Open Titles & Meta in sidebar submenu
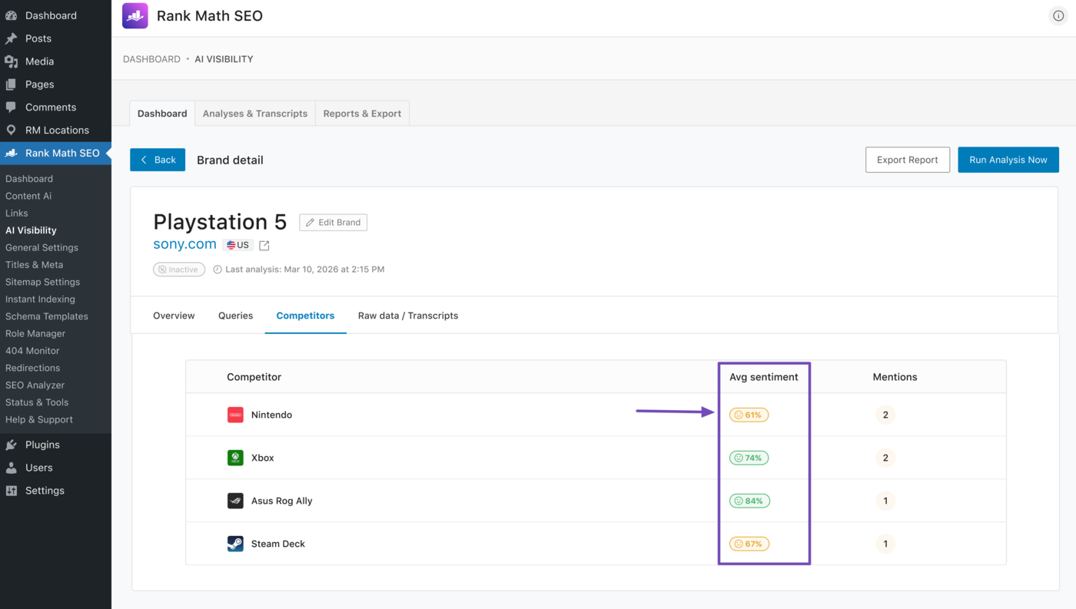This screenshot has width=1076, height=609. tap(35, 265)
